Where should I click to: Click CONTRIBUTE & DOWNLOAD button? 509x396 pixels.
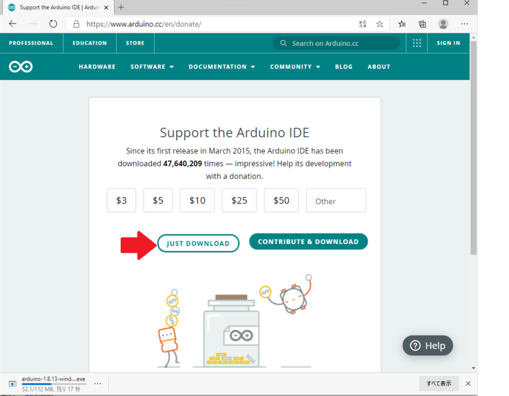pos(308,241)
